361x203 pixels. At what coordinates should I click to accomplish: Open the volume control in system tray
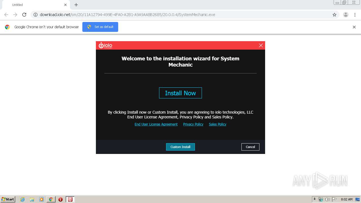[x=327, y=199]
